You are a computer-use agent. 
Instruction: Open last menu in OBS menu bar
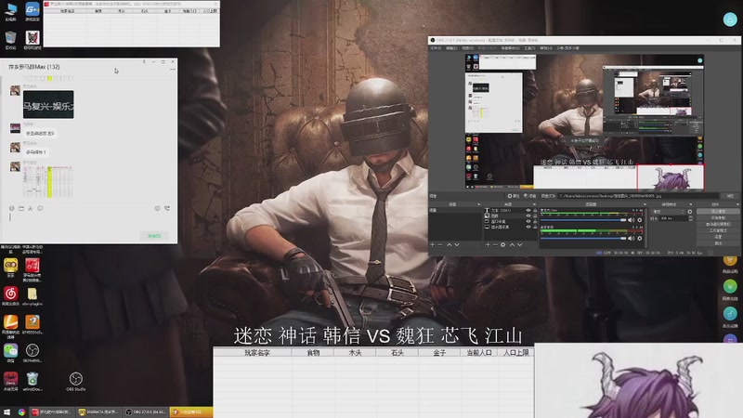tap(567, 48)
